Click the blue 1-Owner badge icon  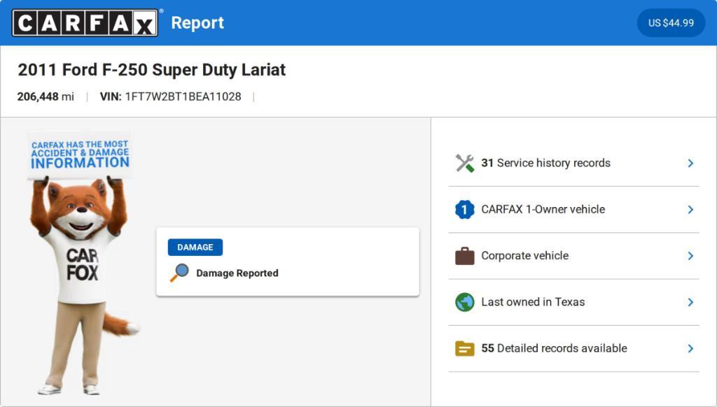pos(465,209)
